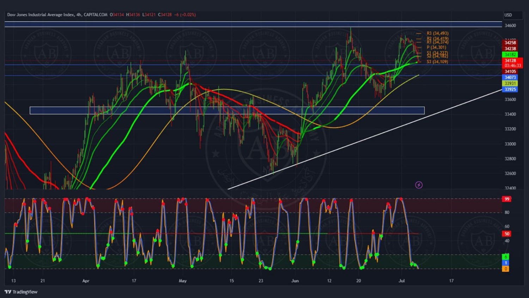Select the blue 34073 price tag
Image resolution: width=529 pixels, height=298 pixels.
click(x=510, y=77)
